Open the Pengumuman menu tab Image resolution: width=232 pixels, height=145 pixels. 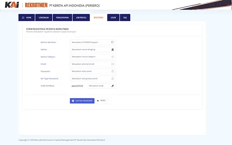coord(62,18)
